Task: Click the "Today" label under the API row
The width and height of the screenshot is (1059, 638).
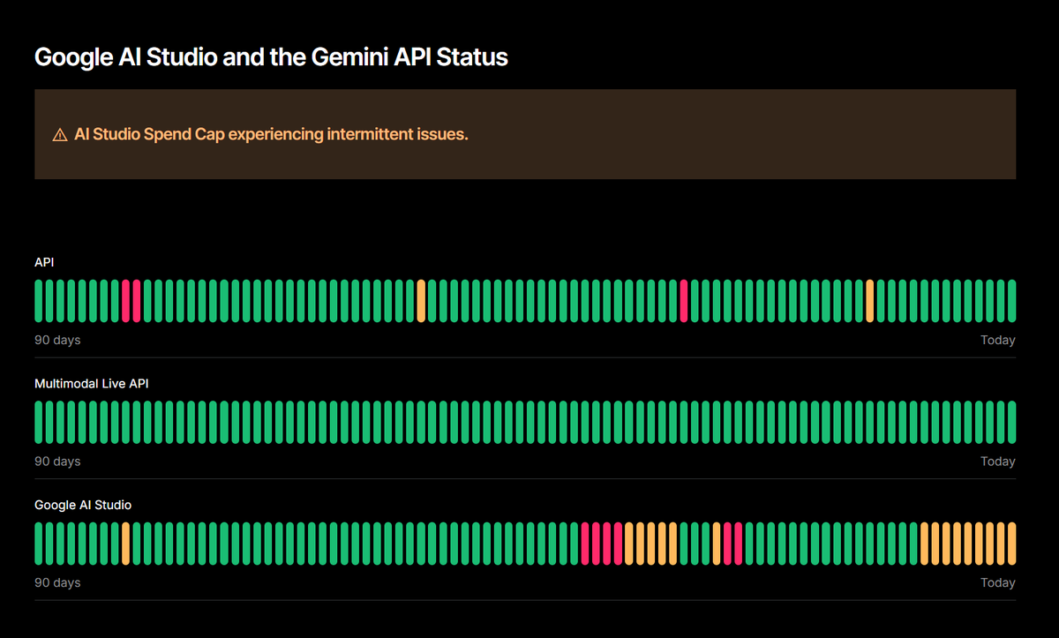Action: pyautogui.click(x=998, y=341)
